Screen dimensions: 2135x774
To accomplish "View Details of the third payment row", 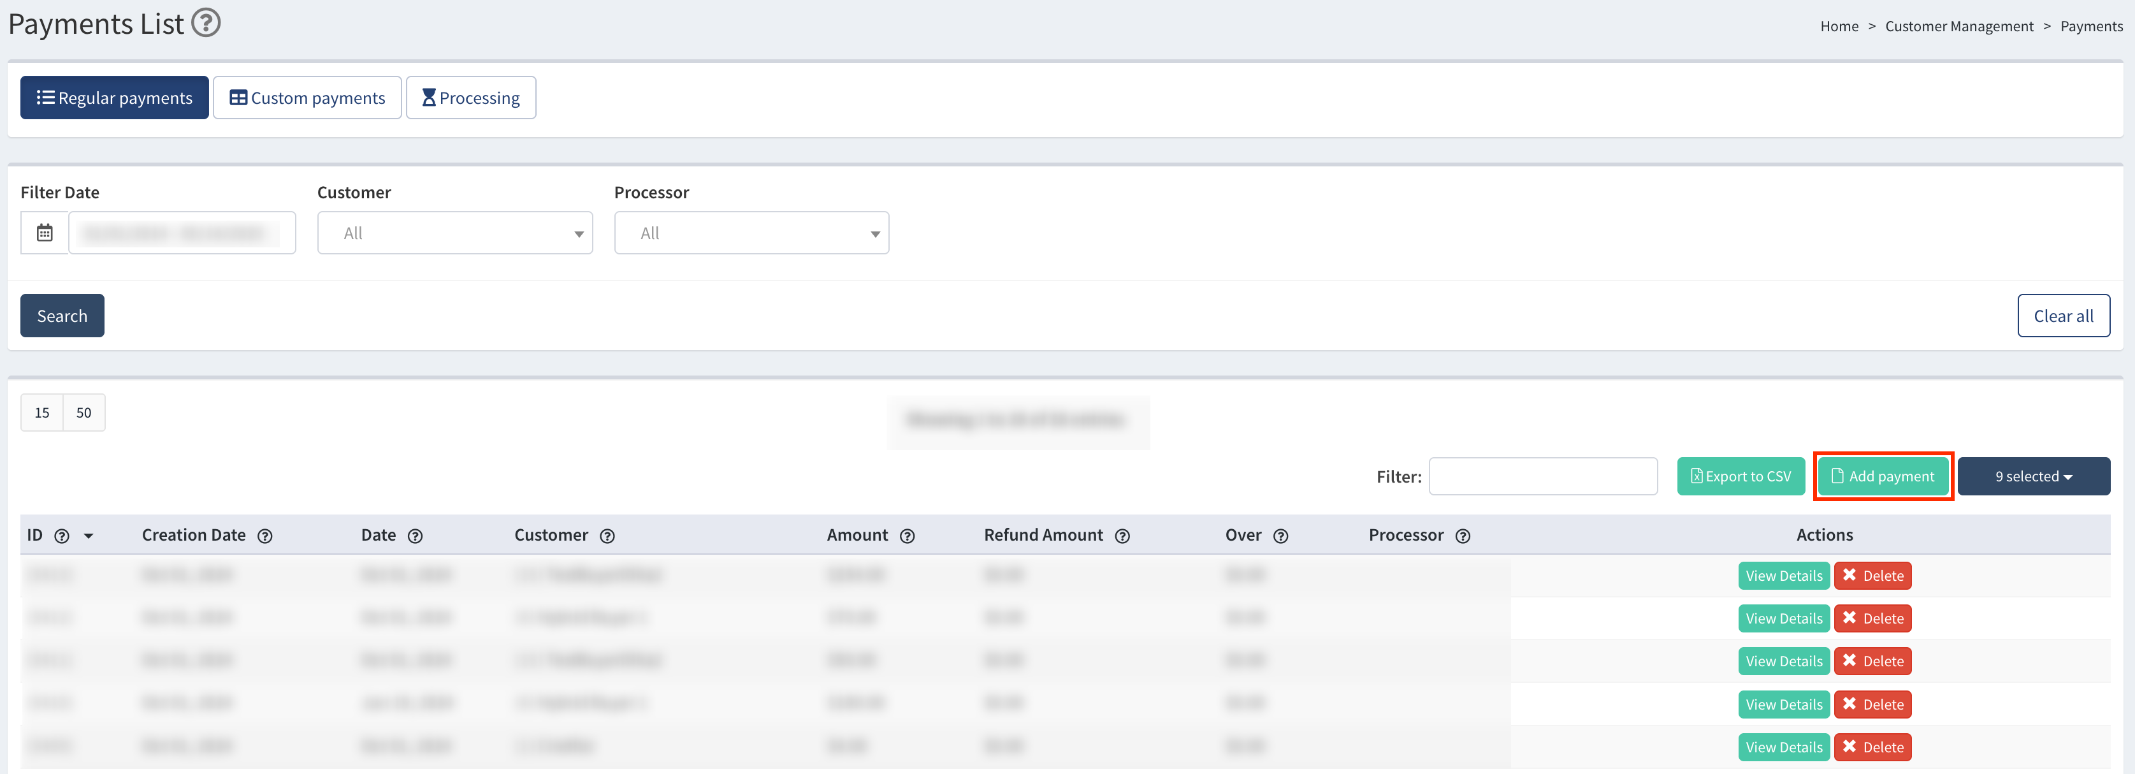I will [1784, 661].
